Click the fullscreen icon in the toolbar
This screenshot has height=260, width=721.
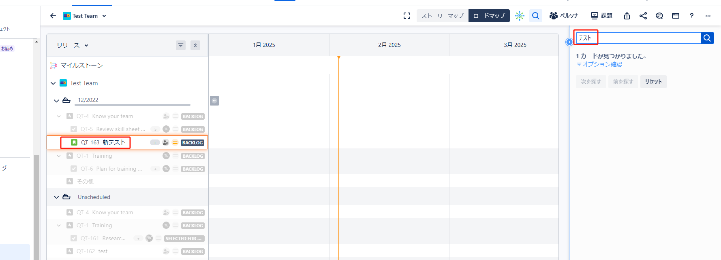[x=407, y=16]
